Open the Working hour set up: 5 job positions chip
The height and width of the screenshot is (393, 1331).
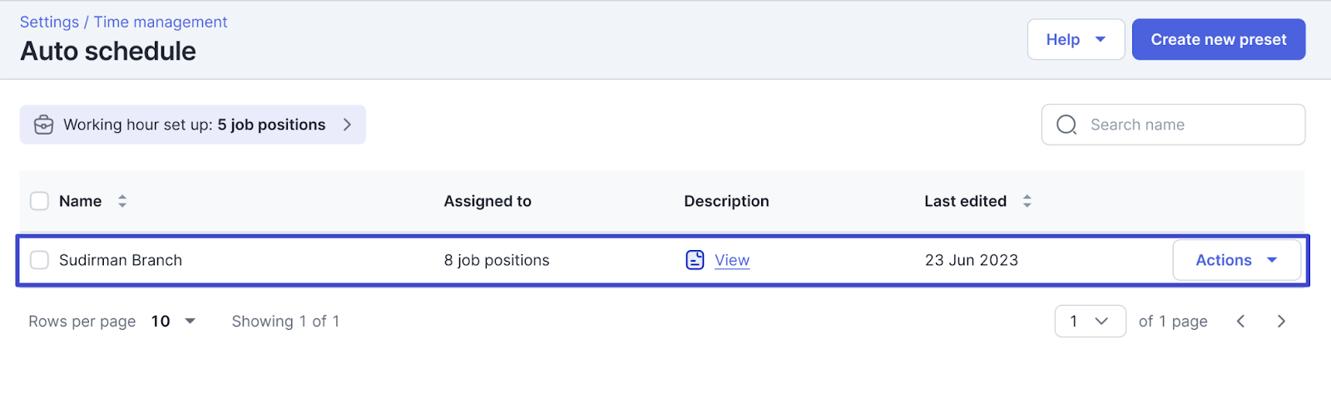tap(193, 125)
